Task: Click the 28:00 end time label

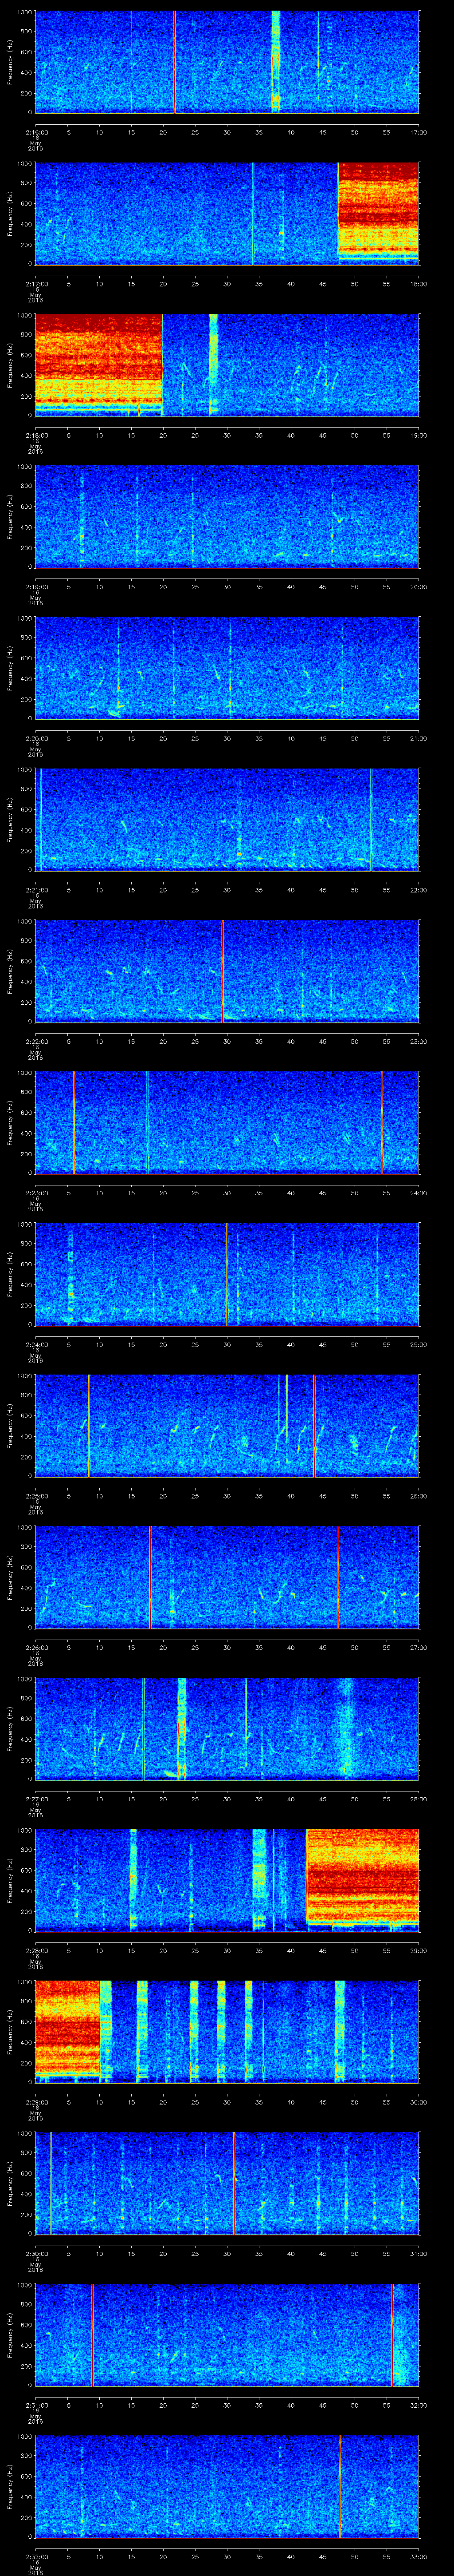Action: pos(418,1798)
